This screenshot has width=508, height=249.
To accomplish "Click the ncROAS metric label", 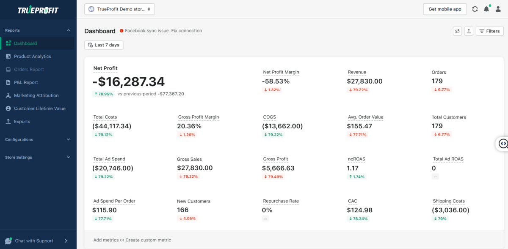I will pyautogui.click(x=356, y=159).
